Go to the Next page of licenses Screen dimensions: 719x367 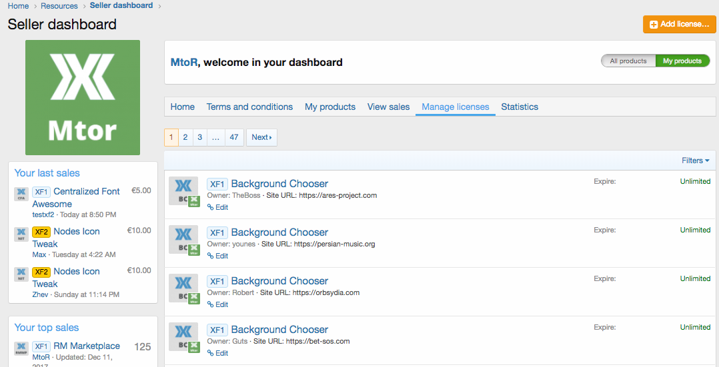click(x=261, y=137)
